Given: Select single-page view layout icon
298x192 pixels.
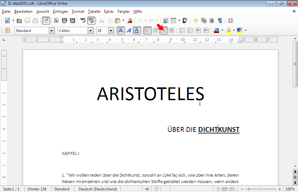Looking at the screenshot, I should (x=218, y=189).
